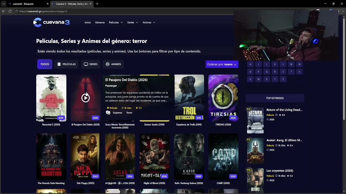Click the Suspense genre tag in the hover card

pos(117,113)
